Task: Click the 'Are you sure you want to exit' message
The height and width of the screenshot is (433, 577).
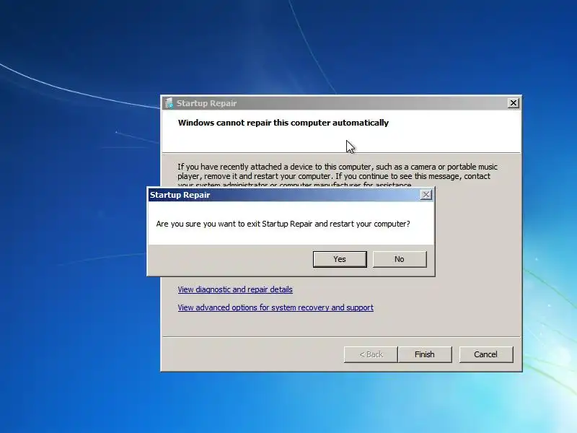Action: [x=283, y=224]
